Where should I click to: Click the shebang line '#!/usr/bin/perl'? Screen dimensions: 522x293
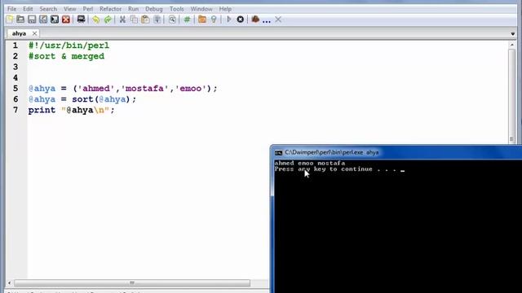69,46
